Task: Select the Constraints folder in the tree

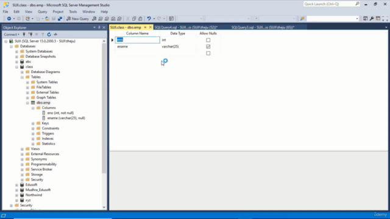Action: [51, 128]
